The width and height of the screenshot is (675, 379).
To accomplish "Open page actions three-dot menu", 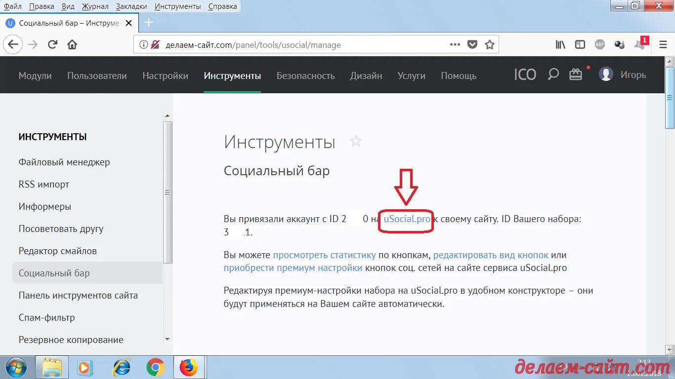I will coord(455,44).
